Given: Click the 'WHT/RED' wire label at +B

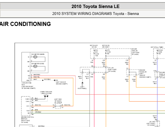Looking at the screenshot, I should pos(37,75).
